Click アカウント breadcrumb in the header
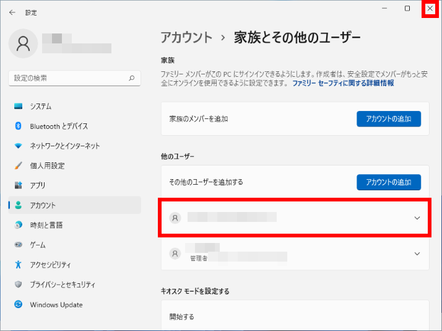This screenshot has width=442, height=331. coord(186,38)
